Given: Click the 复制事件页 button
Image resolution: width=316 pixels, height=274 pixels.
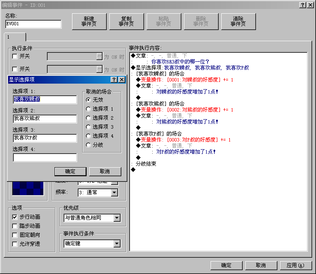Looking at the screenshot, I should pyautogui.click(x=126, y=21).
